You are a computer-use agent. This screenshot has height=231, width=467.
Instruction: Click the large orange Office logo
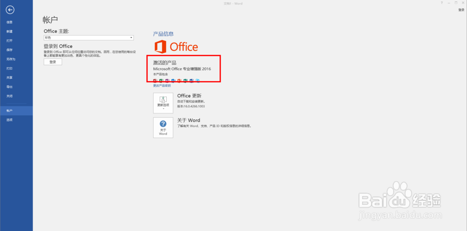(x=176, y=47)
